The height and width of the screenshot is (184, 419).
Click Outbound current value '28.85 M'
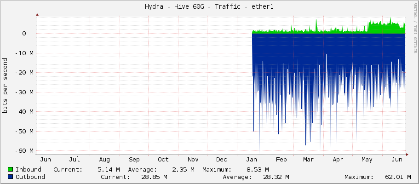(154, 177)
